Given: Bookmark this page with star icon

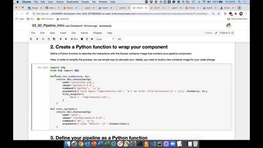Looking at the screenshot, I should 219,14.
